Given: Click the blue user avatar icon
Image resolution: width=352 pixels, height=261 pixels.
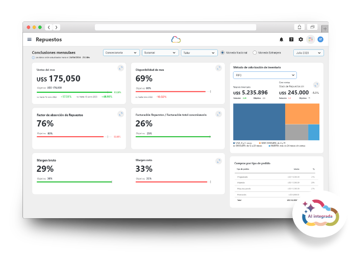Looking at the screenshot, I should tap(320, 39).
